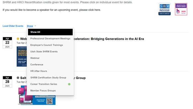Select Utah State SHRM Events option

coord(50,52)
